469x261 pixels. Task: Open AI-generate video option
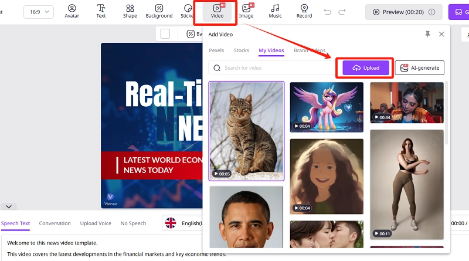(419, 68)
